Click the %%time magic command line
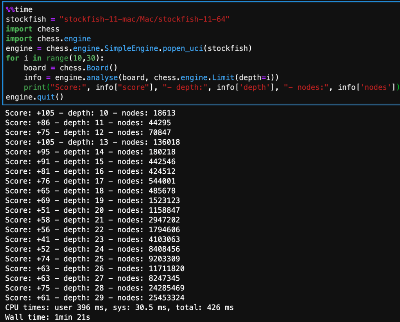Screen dimensions: 400x322 pyautogui.click(x=19, y=9)
